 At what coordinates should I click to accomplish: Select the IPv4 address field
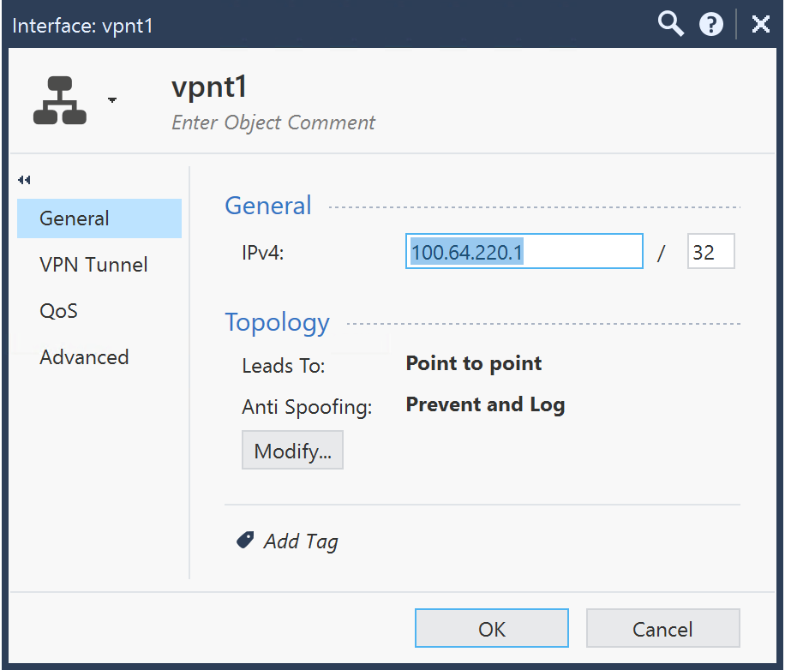coord(524,251)
